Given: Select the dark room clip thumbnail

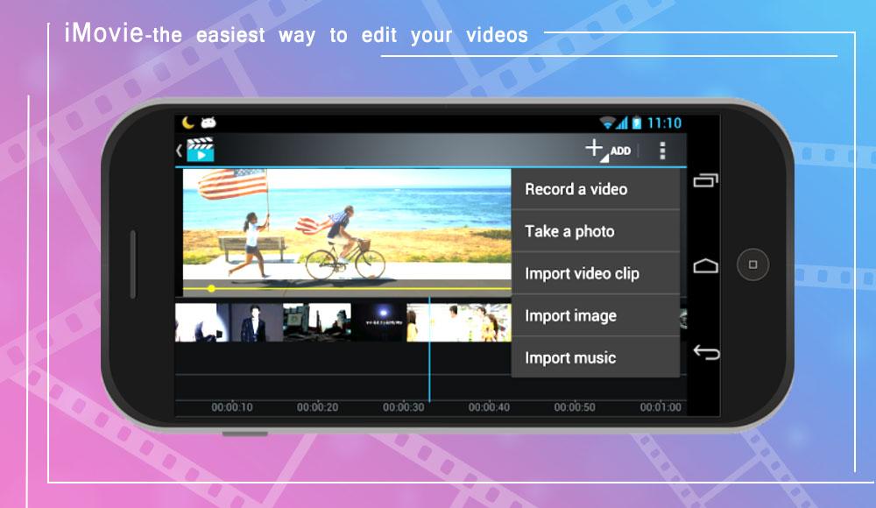Looking at the screenshot, I should coord(317,322).
